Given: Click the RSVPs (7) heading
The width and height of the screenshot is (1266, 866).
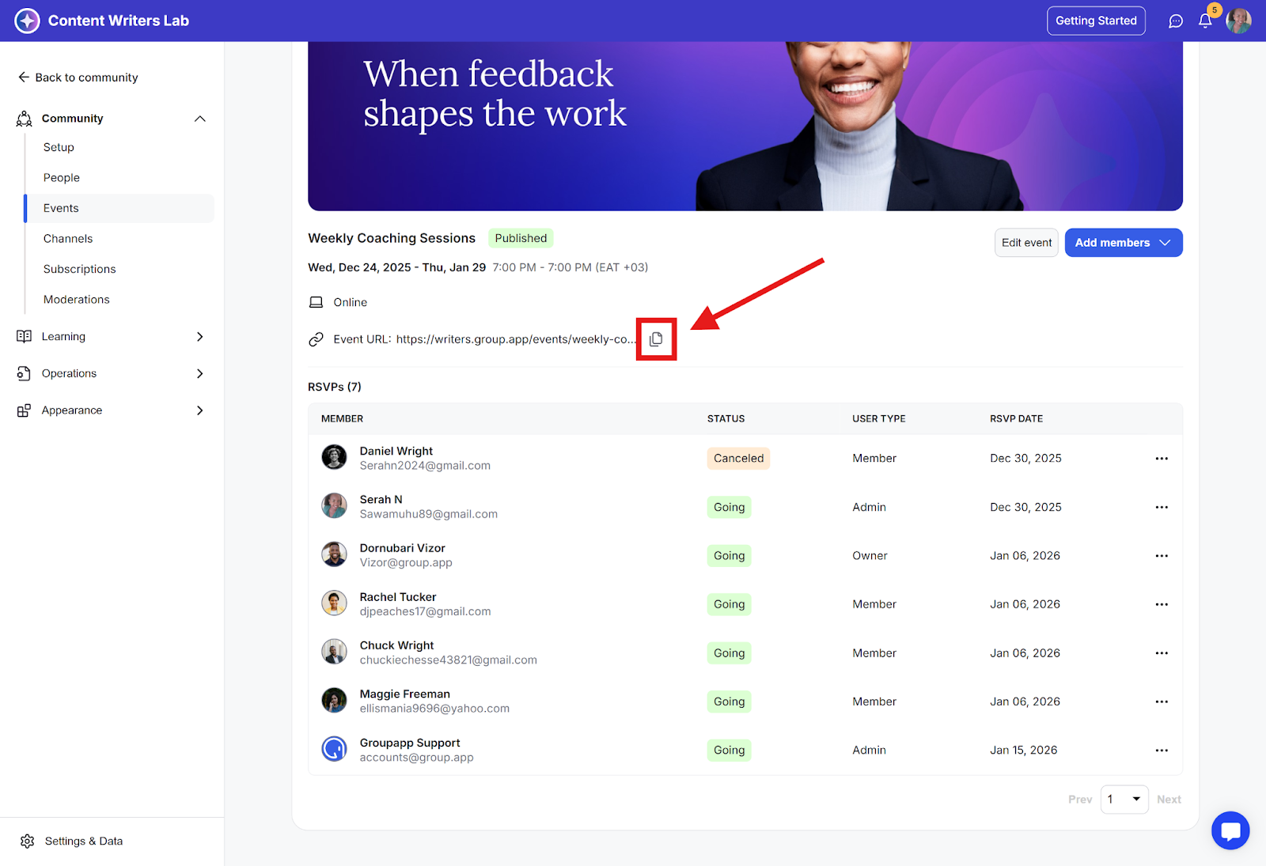Looking at the screenshot, I should pos(335,387).
